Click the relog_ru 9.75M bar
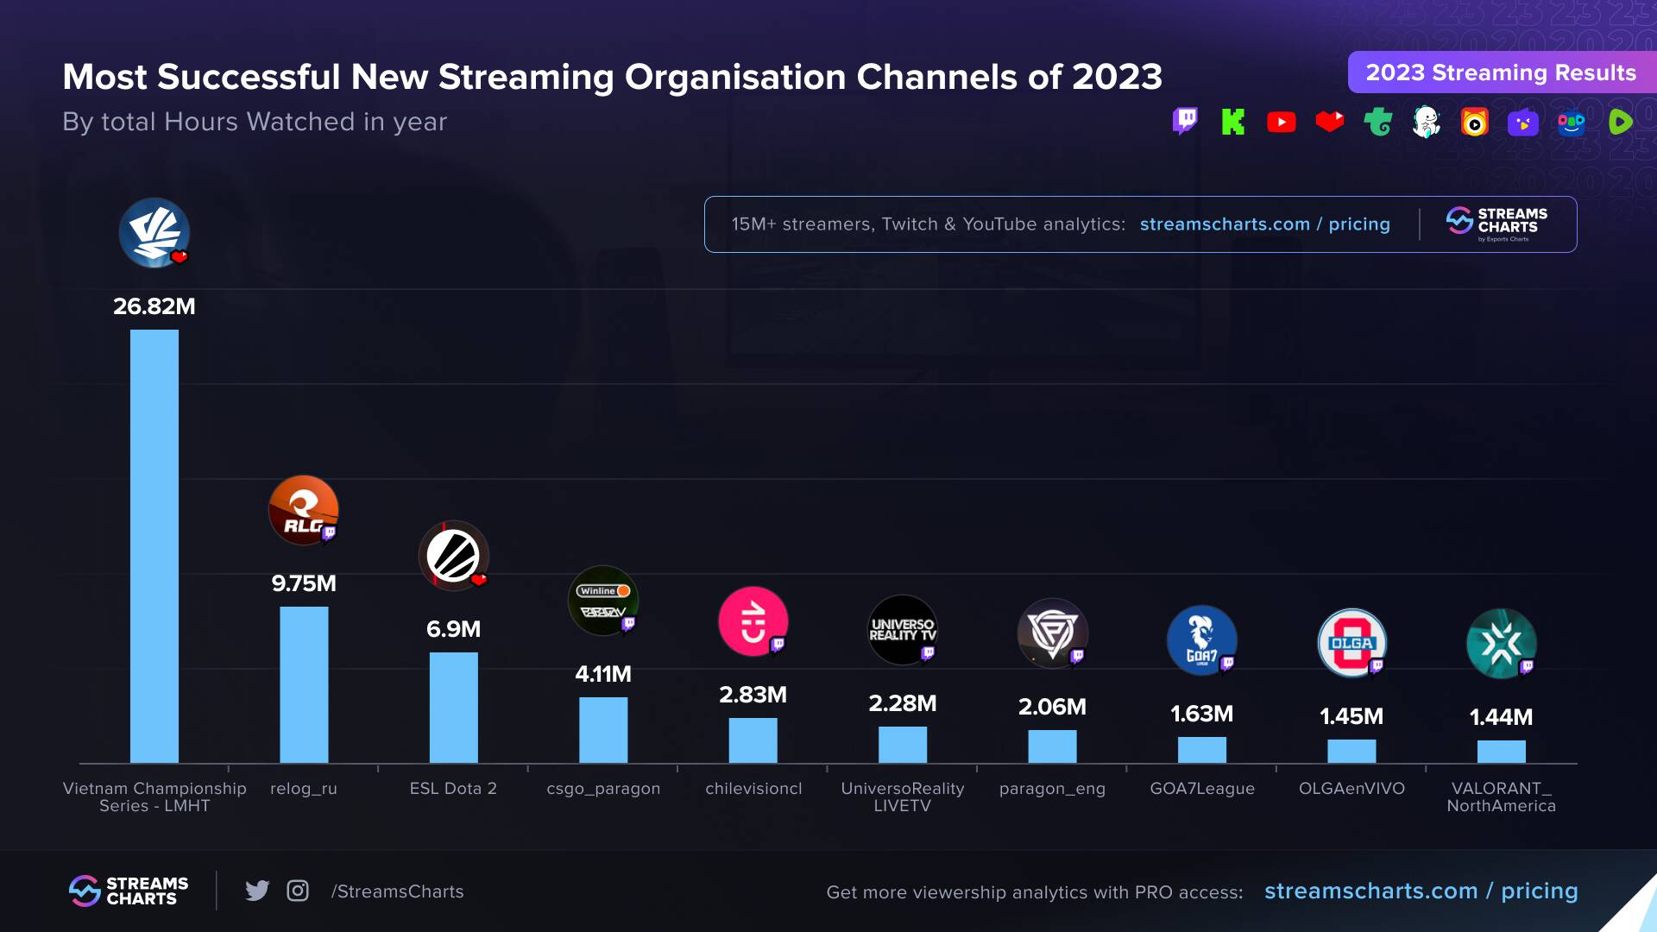The image size is (1657, 932). tap(304, 684)
